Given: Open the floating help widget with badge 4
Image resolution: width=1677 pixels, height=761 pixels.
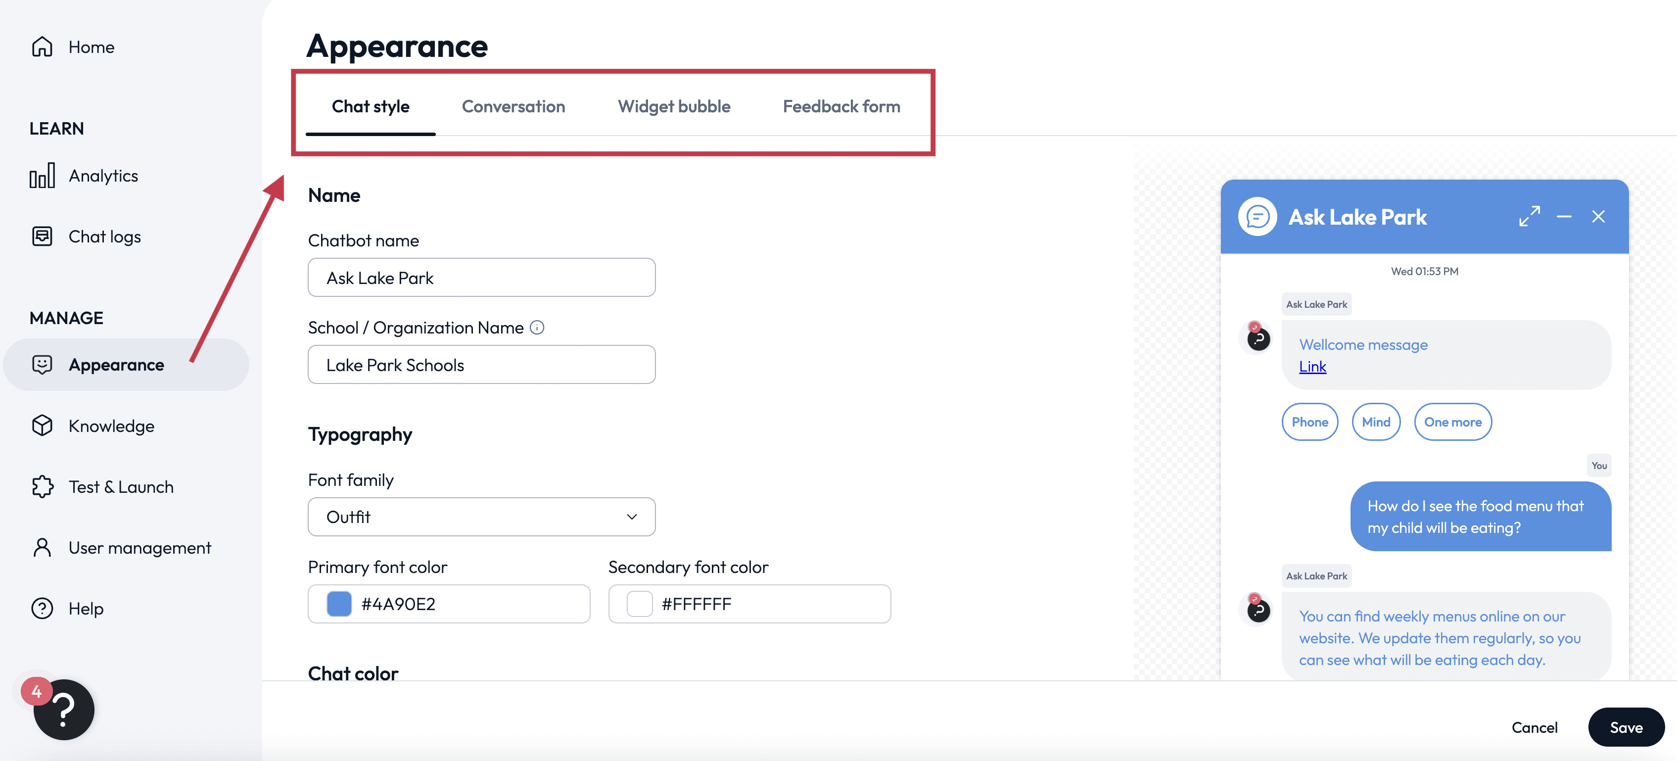Looking at the screenshot, I should pos(63,709).
